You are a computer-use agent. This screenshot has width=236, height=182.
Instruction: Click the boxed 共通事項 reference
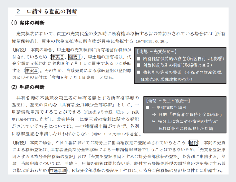tap(58, 171)
